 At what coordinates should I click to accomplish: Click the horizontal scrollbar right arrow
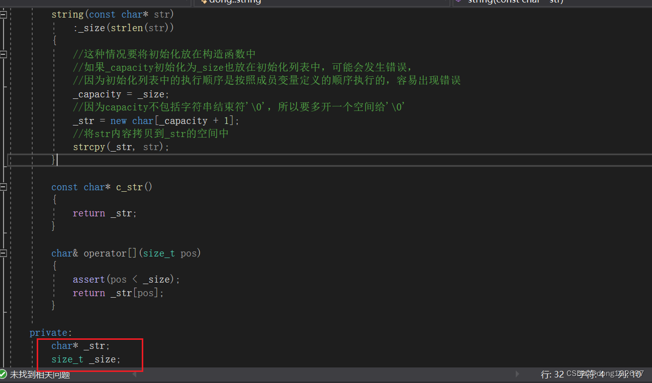[x=518, y=374]
